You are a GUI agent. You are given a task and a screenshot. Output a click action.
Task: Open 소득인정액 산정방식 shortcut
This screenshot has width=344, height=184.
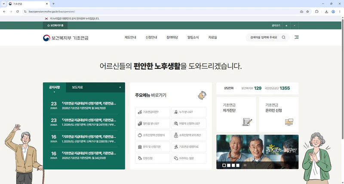(153, 135)
